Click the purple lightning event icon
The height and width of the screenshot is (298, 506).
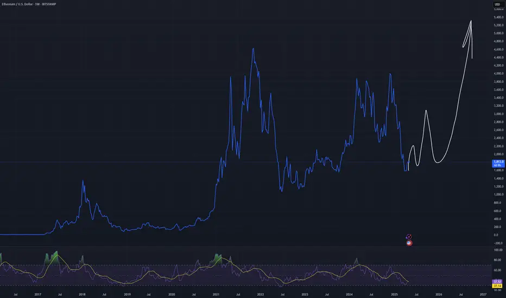pyautogui.click(x=409, y=237)
